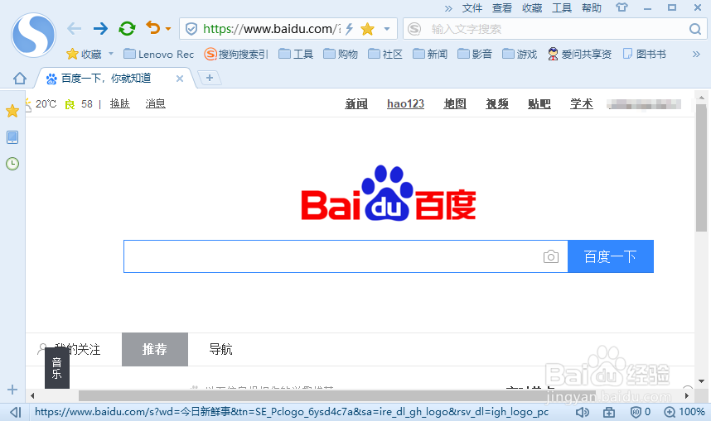Click the security shield in address bar
The width and height of the screenshot is (711, 421).
191,29
